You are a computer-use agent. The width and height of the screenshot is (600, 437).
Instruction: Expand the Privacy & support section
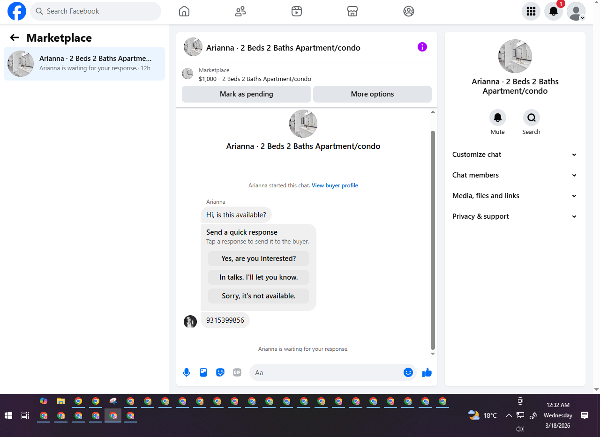[515, 216]
